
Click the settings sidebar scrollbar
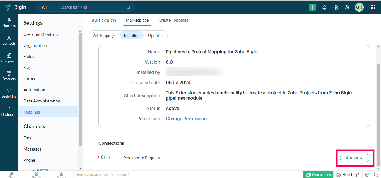click(x=81, y=89)
